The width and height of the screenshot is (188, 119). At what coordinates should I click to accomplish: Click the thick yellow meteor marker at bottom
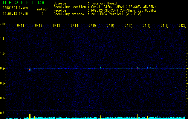[x=30, y=116]
